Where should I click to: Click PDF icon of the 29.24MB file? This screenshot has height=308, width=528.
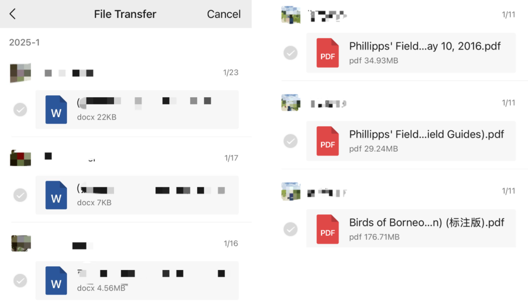pos(327,141)
